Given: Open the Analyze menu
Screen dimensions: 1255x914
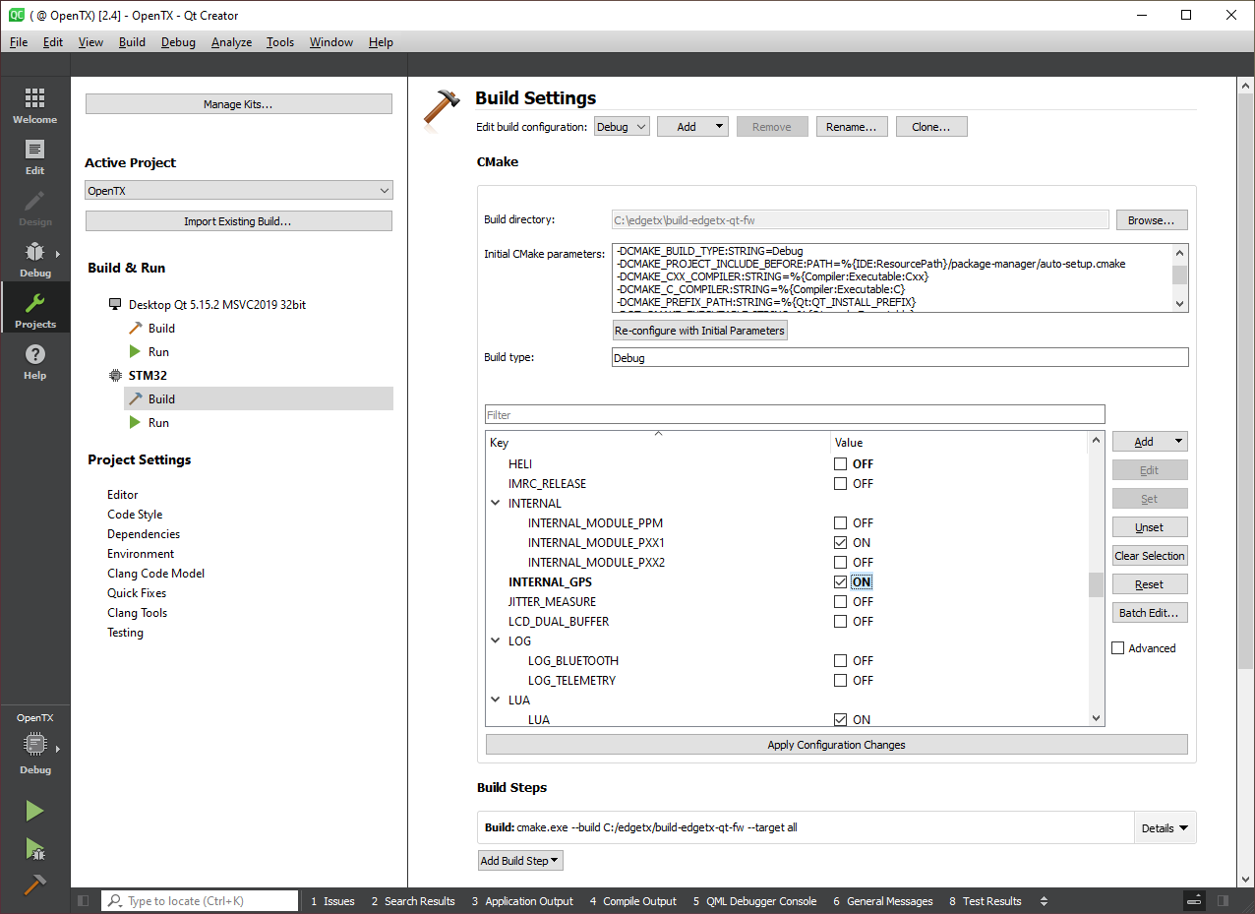Looking at the screenshot, I should click(231, 42).
